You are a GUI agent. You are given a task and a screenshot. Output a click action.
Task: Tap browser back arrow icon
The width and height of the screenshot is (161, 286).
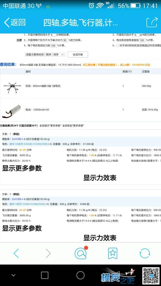click(16, 253)
